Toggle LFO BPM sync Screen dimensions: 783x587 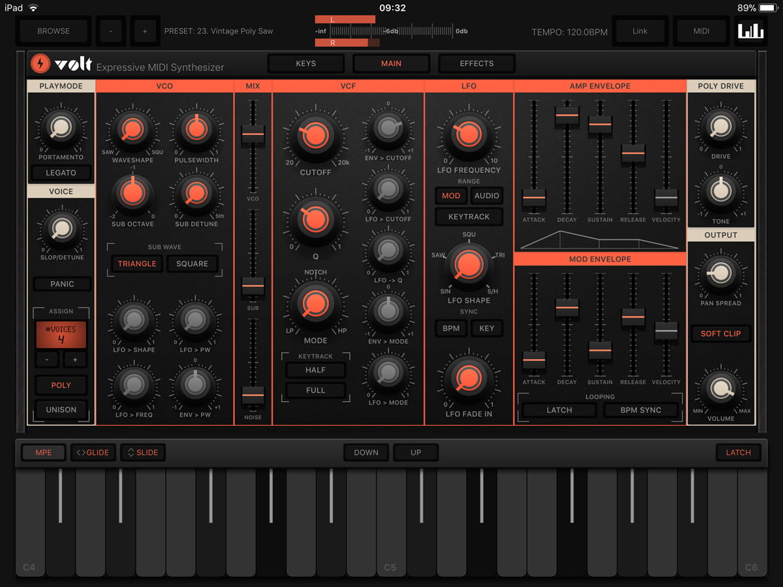451,328
